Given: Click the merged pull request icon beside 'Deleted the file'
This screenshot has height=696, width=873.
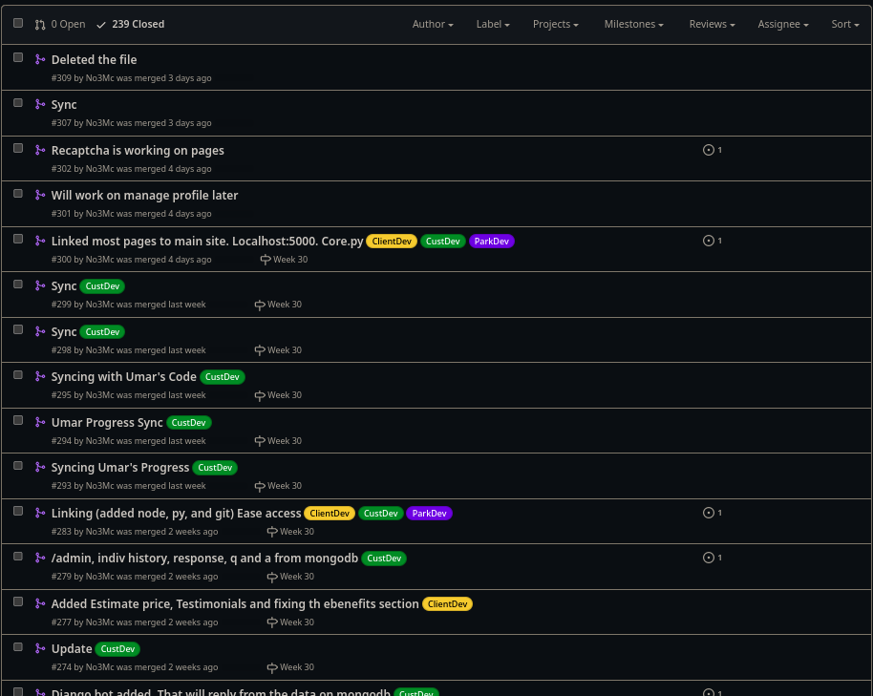Looking at the screenshot, I should (x=40, y=59).
